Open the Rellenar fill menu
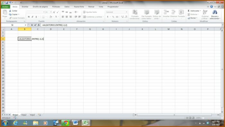 tap(193, 14)
